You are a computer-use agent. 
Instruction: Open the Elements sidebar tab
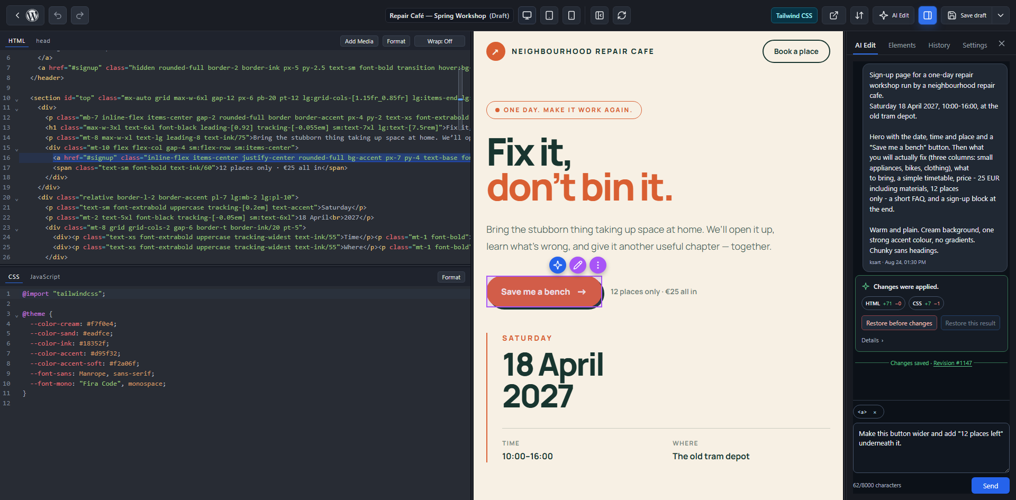pos(902,46)
